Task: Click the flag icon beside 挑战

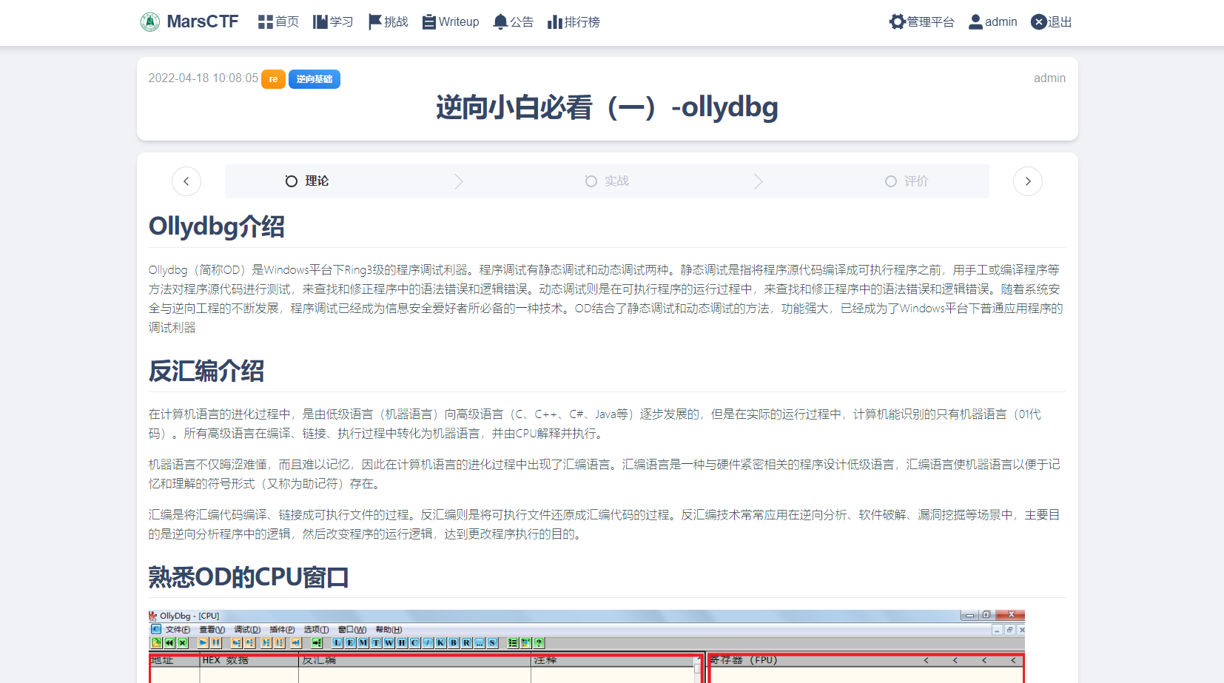Action: click(375, 21)
